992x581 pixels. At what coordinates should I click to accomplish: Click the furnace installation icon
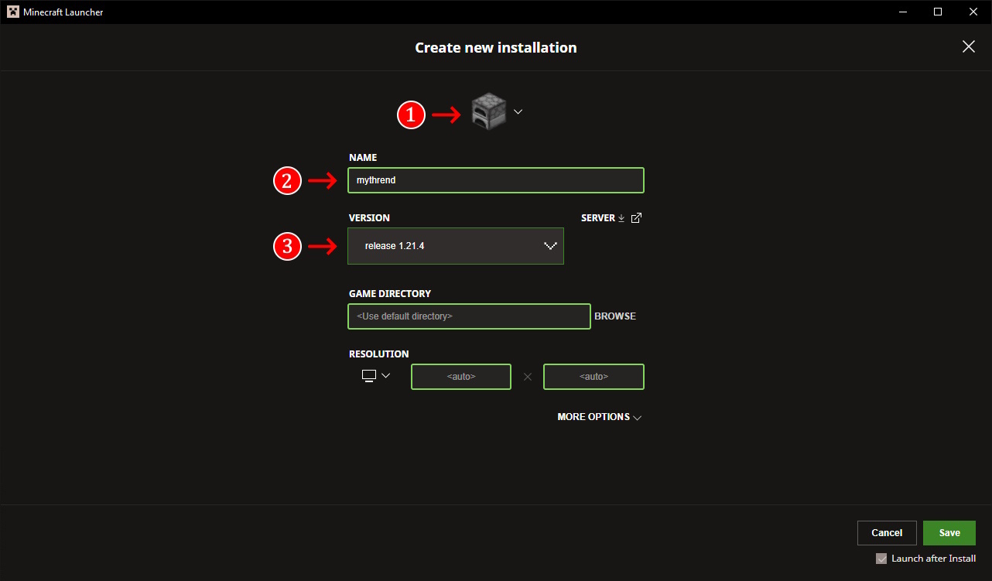tap(488, 111)
